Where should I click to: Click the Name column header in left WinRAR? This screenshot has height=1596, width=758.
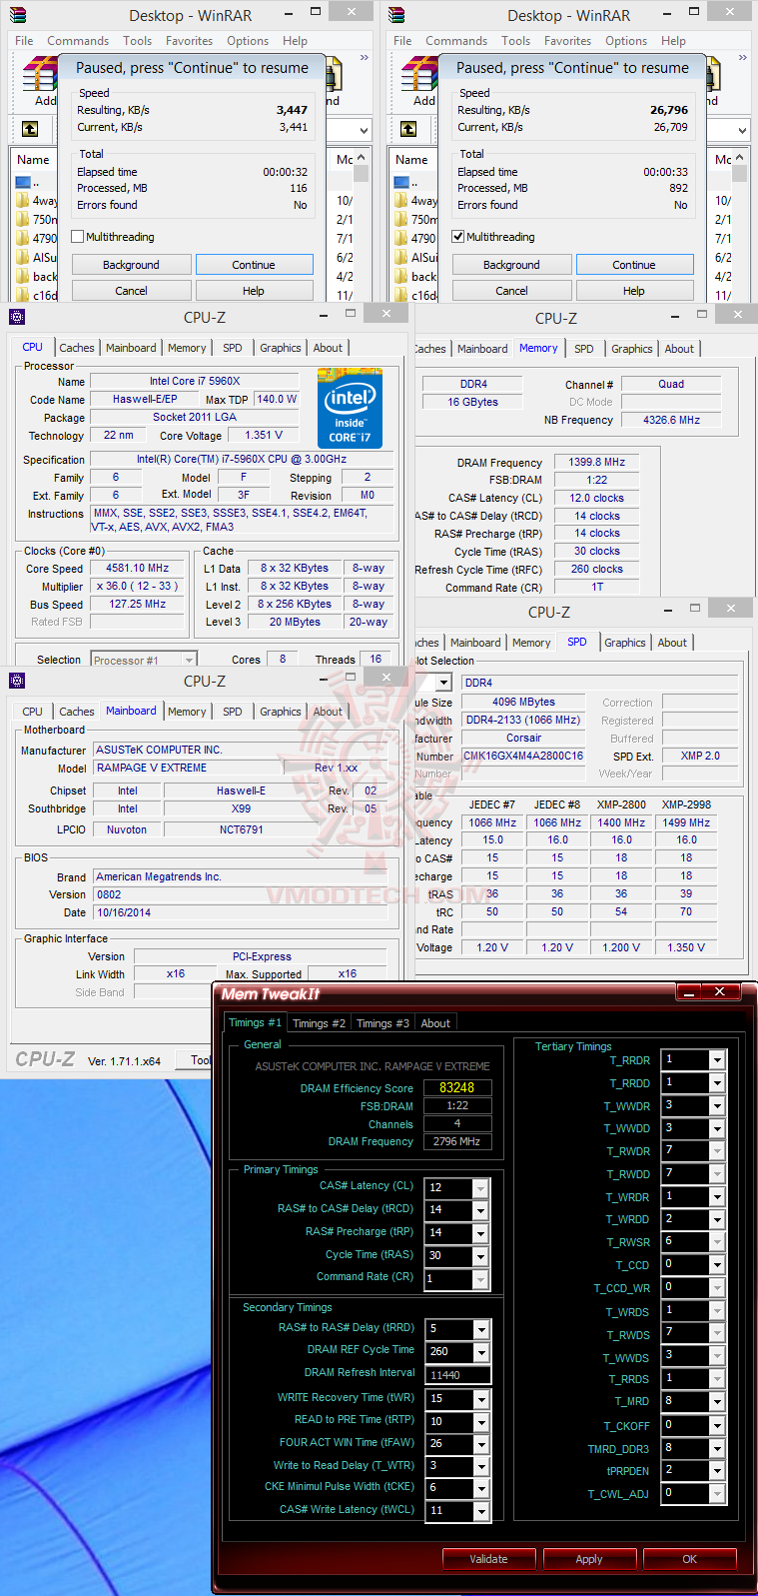(x=33, y=160)
